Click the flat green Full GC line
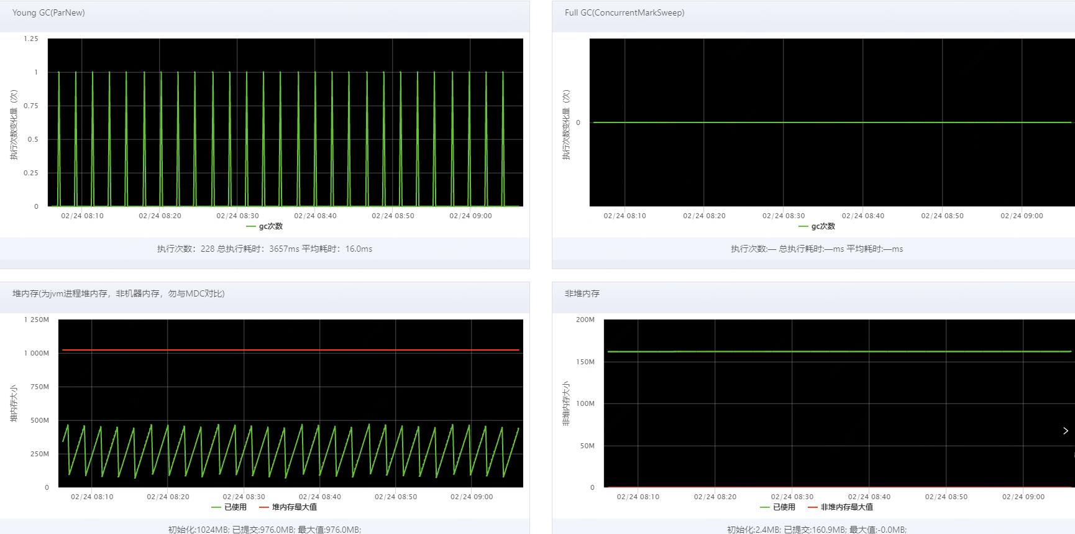 tap(833, 122)
